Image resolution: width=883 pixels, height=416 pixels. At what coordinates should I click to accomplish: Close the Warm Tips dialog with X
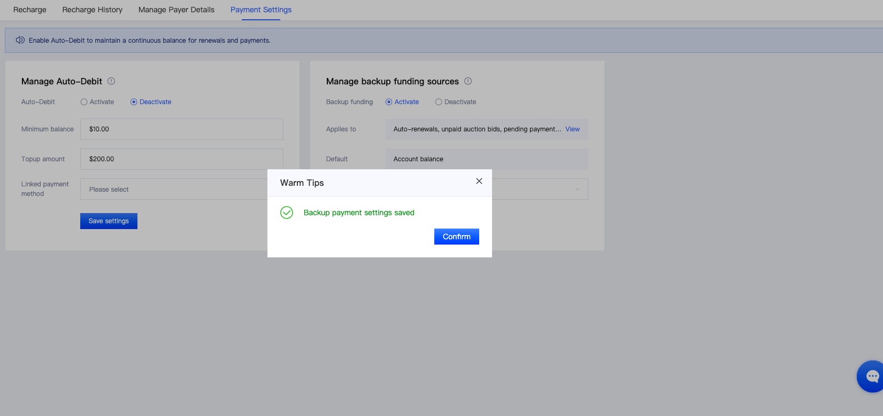pos(479,181)
